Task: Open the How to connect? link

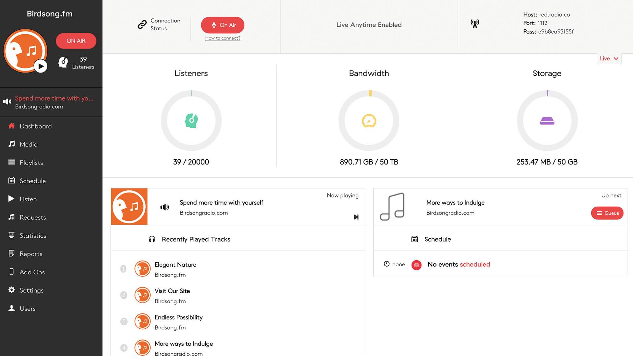Action: tap(223, 38)
